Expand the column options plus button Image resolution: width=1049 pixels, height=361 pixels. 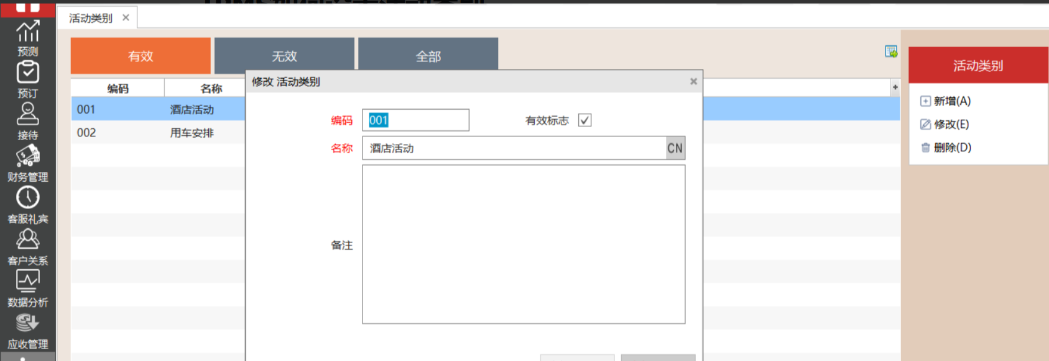click(x=895, y=87)
